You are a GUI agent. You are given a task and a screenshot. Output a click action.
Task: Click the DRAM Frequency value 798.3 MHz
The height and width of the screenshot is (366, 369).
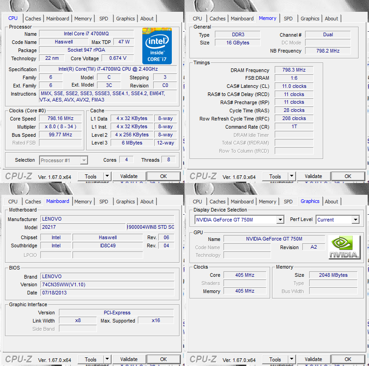pyautogui.click(x=294, y=70)
